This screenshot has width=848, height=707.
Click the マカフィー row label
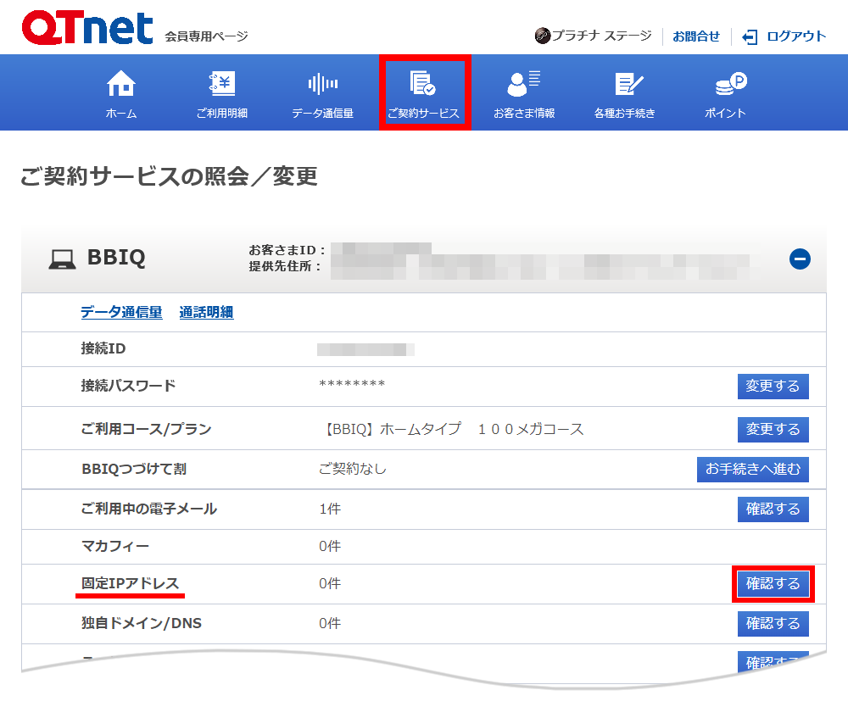114,546
